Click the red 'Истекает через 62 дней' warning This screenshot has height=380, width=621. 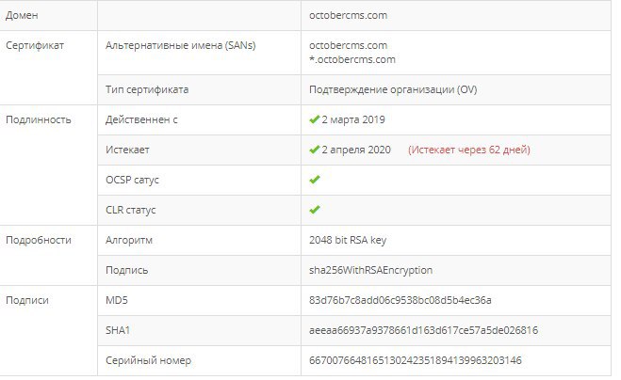tap(469, 150)
